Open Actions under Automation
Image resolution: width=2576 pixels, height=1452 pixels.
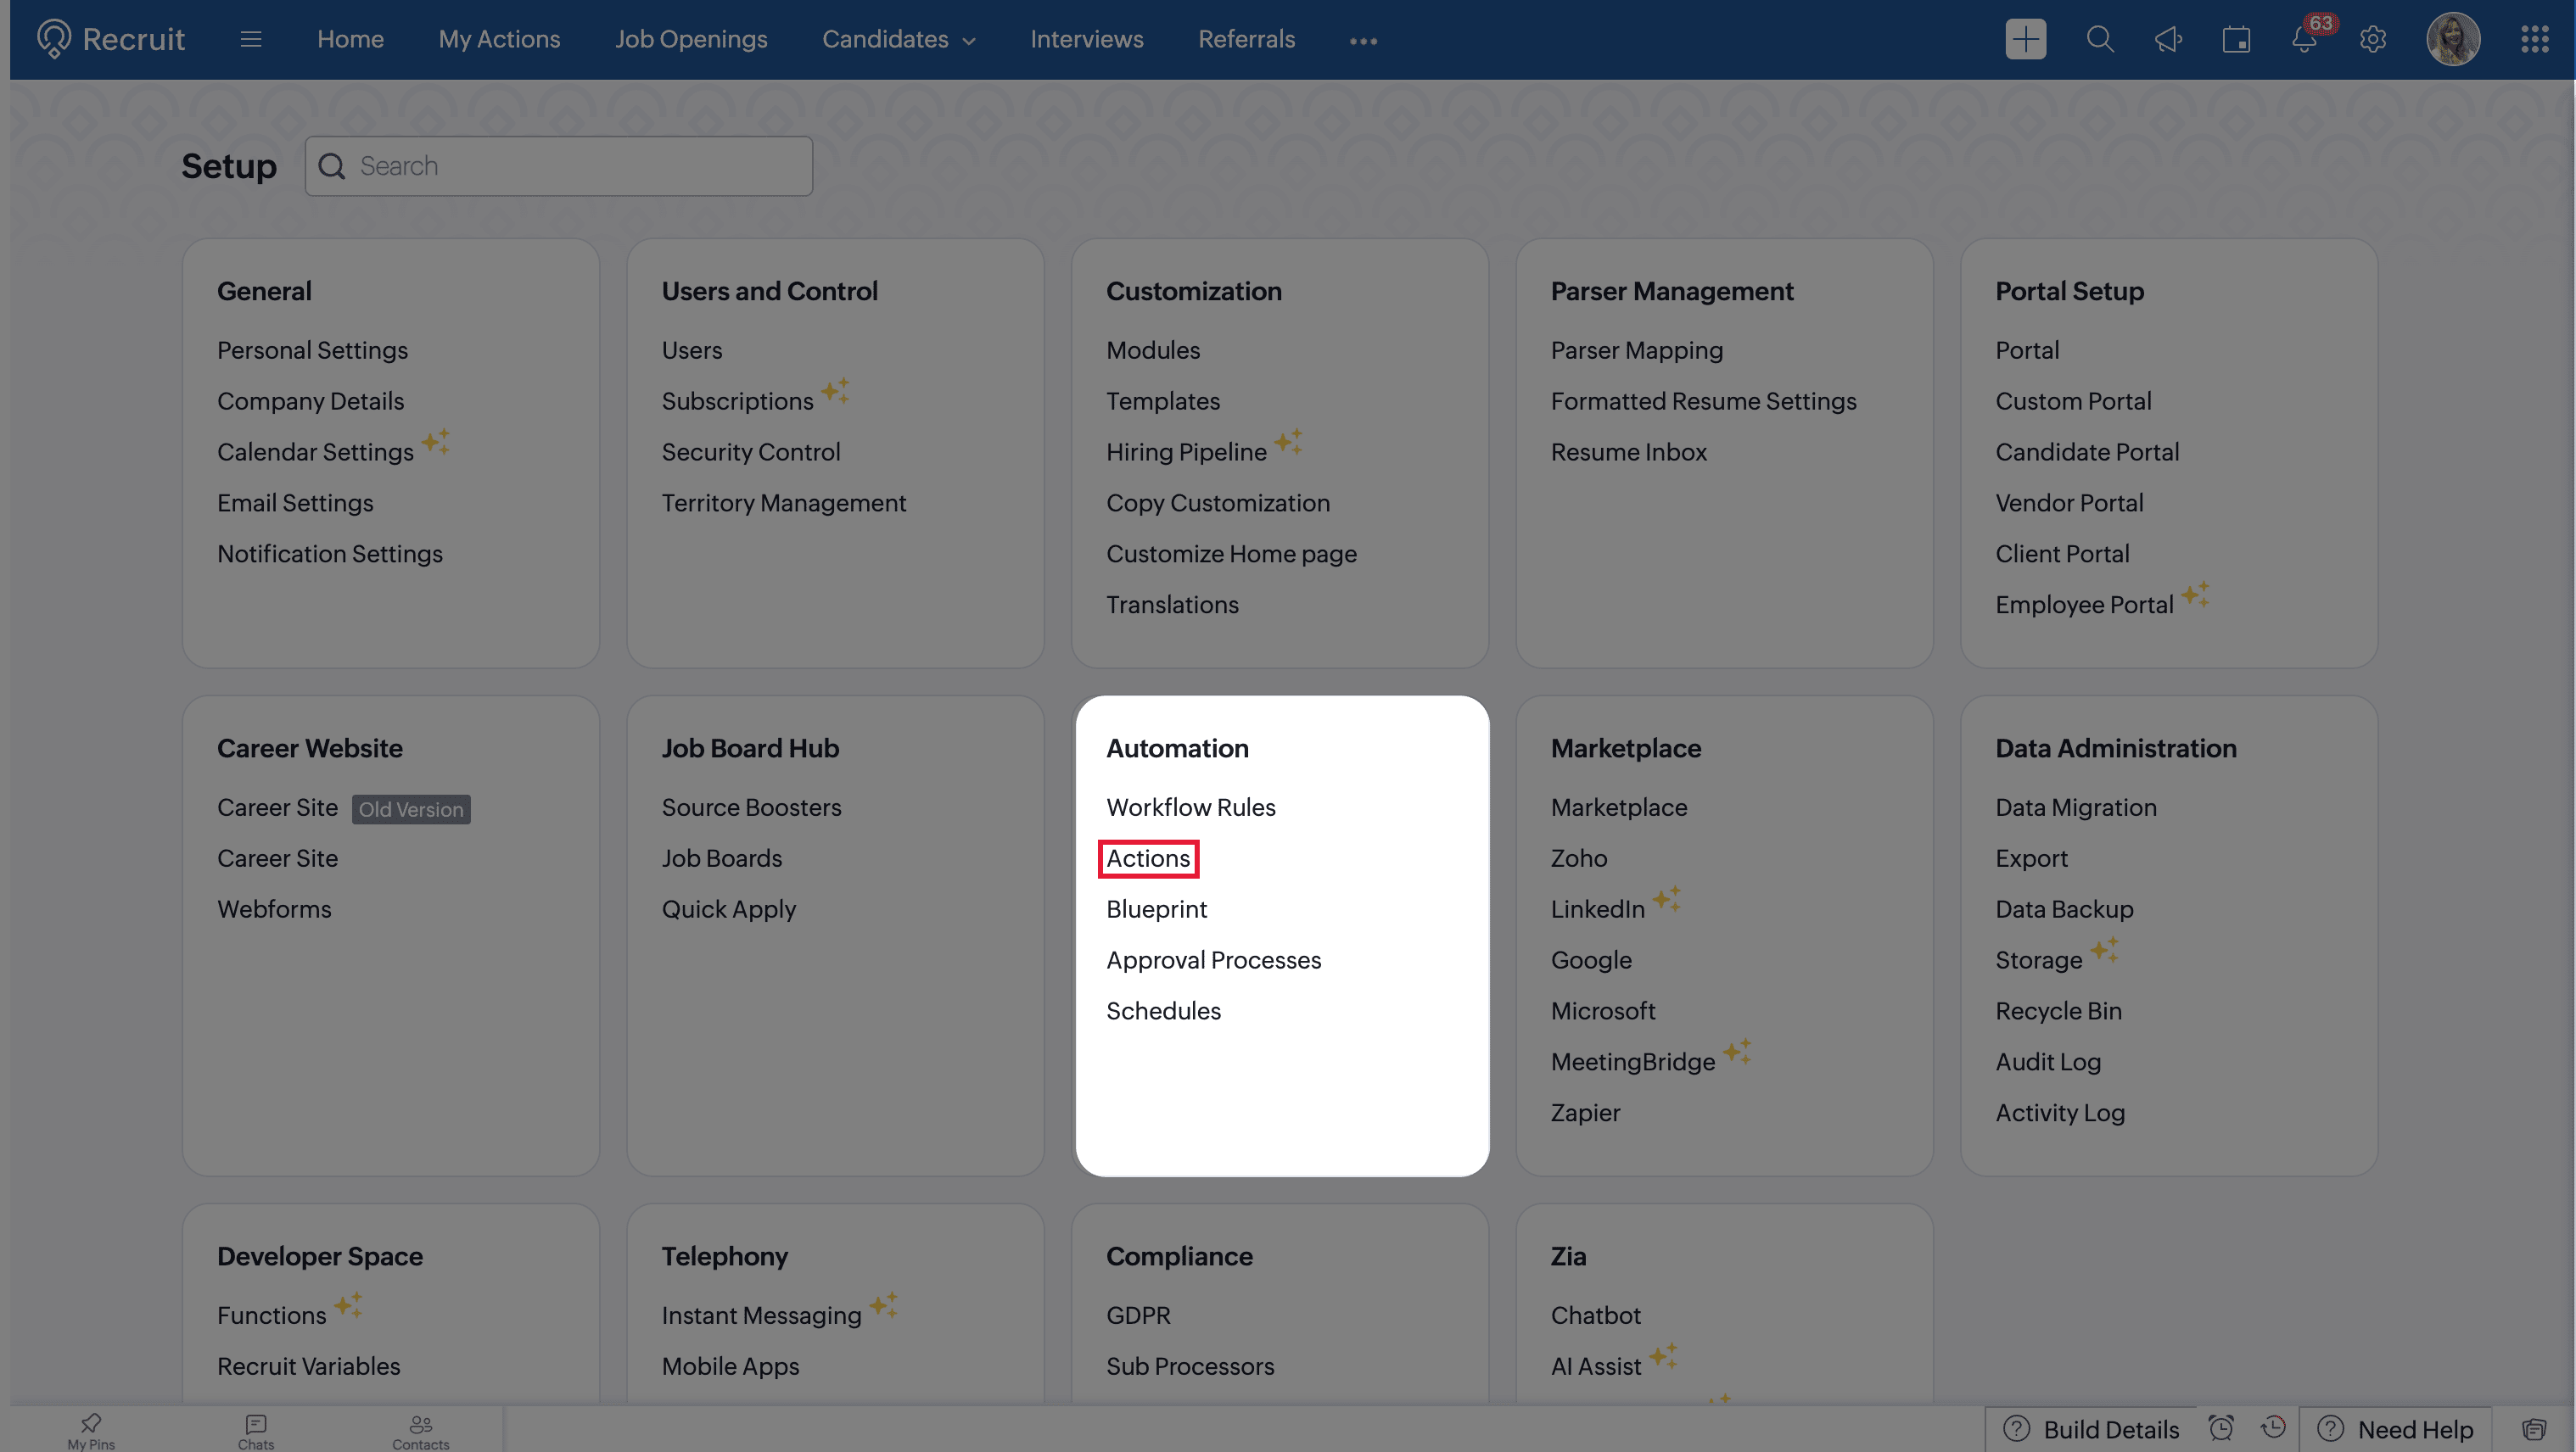(1148, 857)
